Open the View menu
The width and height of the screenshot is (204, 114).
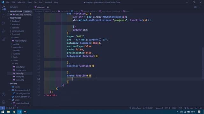coord(30,2)
